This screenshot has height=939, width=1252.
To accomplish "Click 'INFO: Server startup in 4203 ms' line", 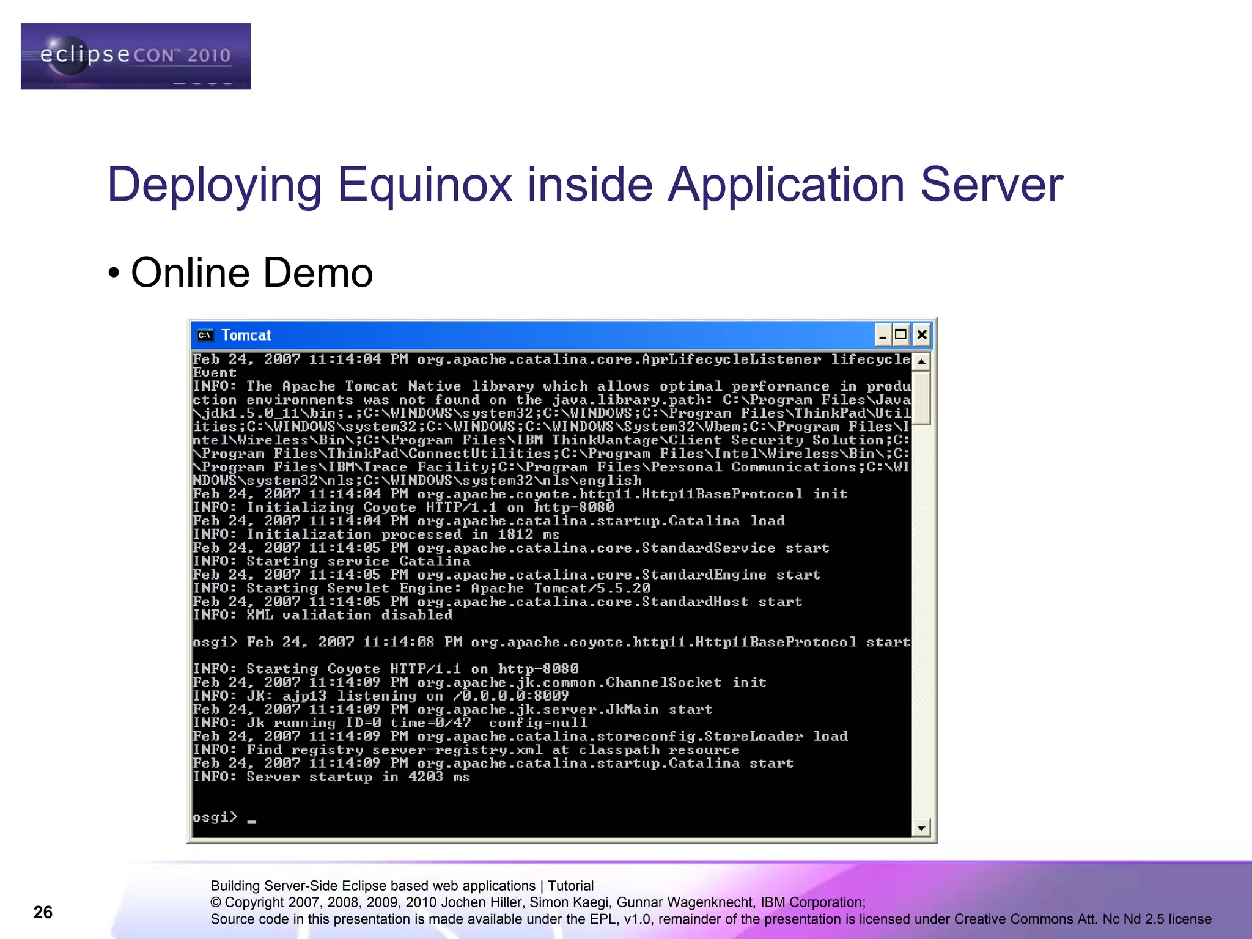I will point(331,777).
